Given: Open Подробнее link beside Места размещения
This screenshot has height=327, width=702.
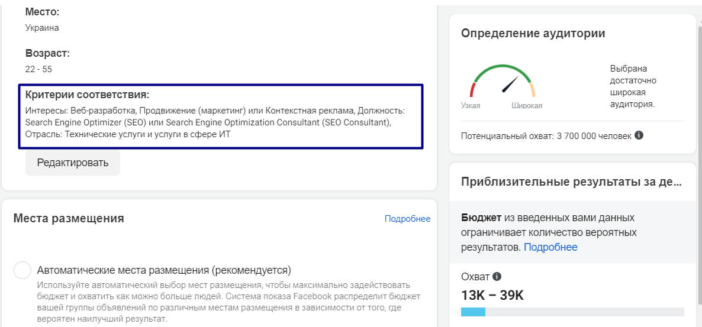Looking at the screenshot, I should (407, 219).
